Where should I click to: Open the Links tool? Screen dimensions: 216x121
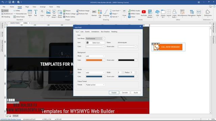pos(42,13)
